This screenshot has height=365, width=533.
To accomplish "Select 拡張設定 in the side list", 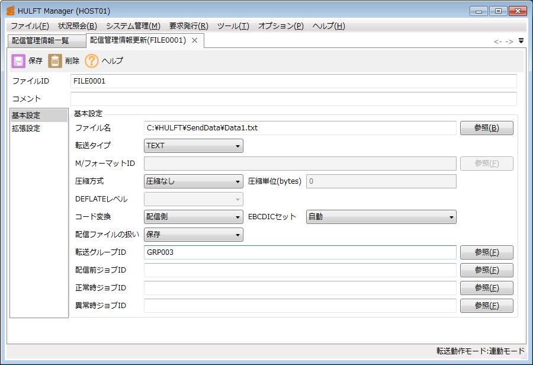I will (38, 129).
